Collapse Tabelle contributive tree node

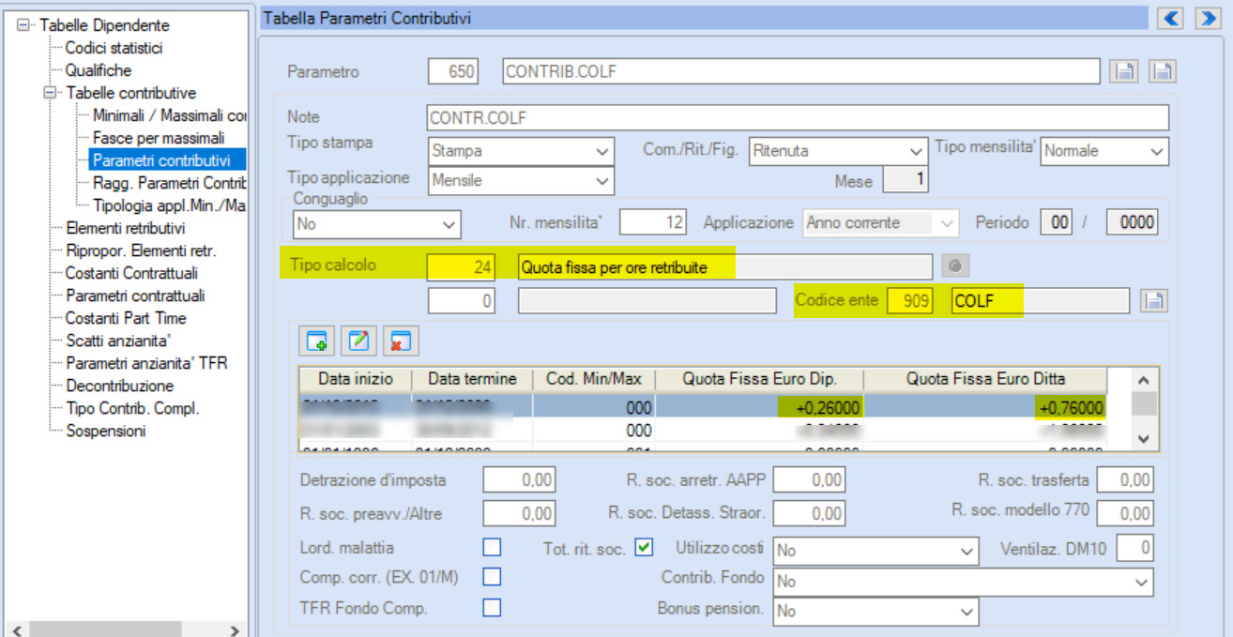[x=49, y=93]
